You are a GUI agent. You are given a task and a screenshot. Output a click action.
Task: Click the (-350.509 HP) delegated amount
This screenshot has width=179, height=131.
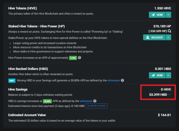coord(158,31)
